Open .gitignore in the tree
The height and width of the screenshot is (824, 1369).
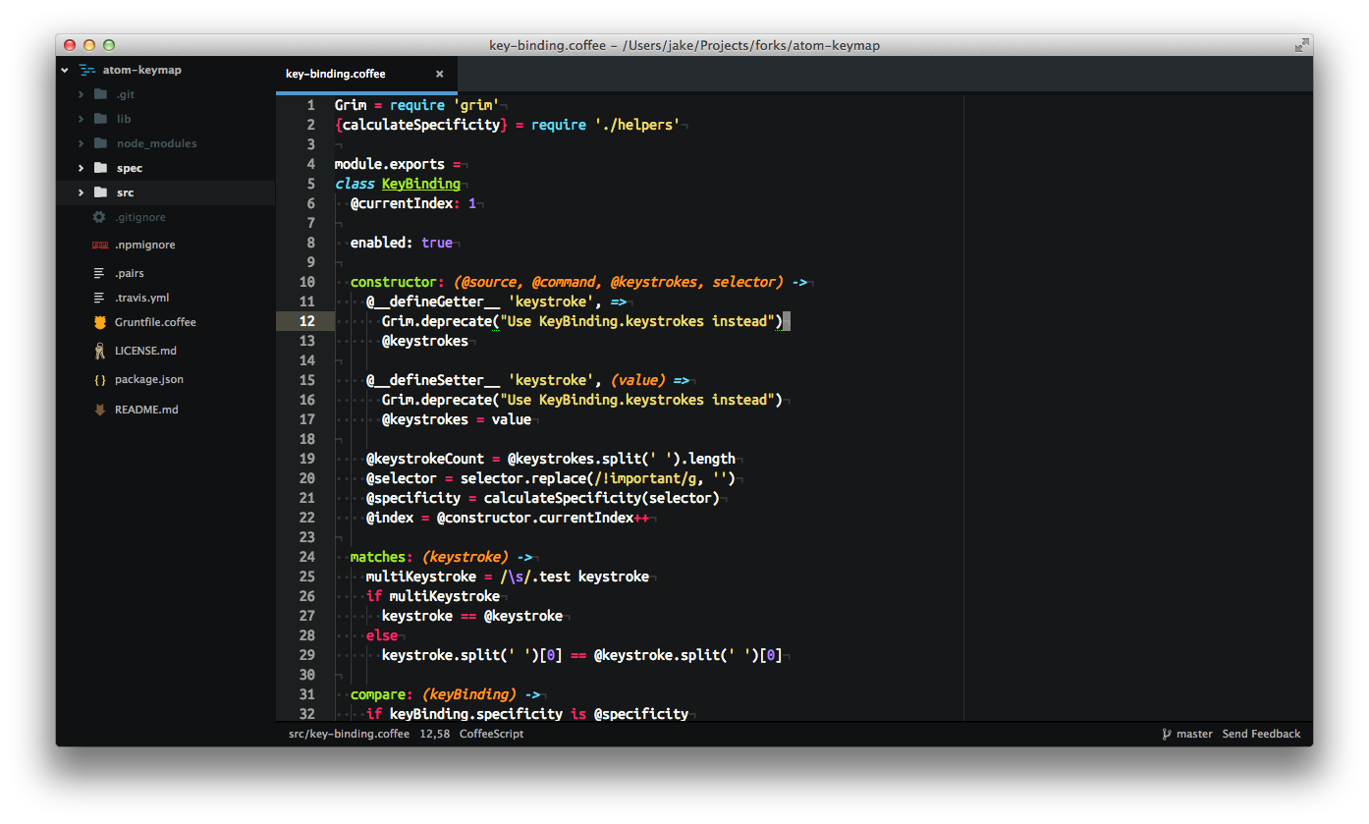140,217
